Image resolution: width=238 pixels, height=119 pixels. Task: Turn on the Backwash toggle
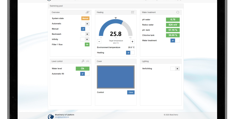click(85, 34)
